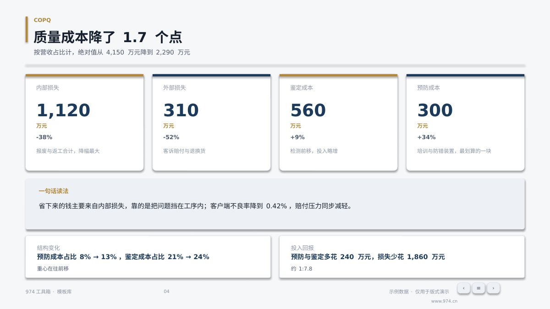This screenshot has width=550, height=309.
Task: Click the footer 示例数据 · 仅用于版式演示
Action: (x=419, y=292)
